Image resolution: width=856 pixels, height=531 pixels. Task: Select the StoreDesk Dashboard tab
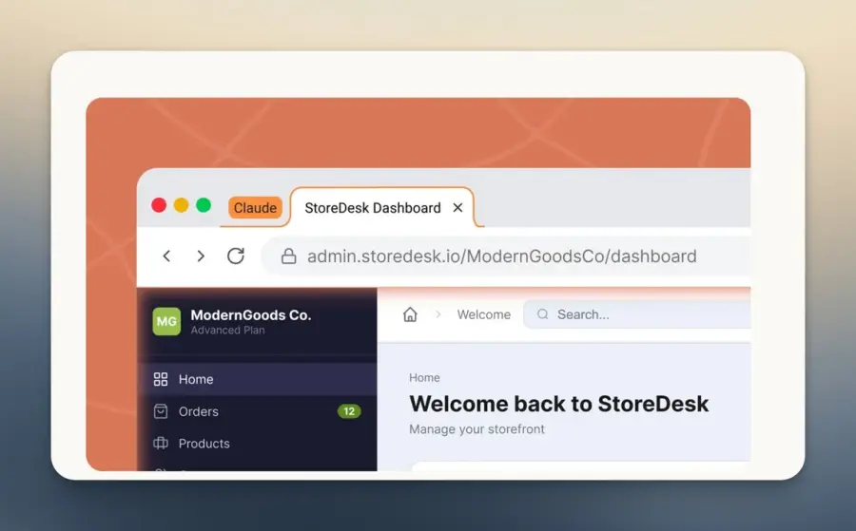(382, 208)
